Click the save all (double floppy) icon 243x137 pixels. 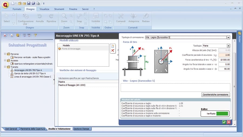[33, 3]
